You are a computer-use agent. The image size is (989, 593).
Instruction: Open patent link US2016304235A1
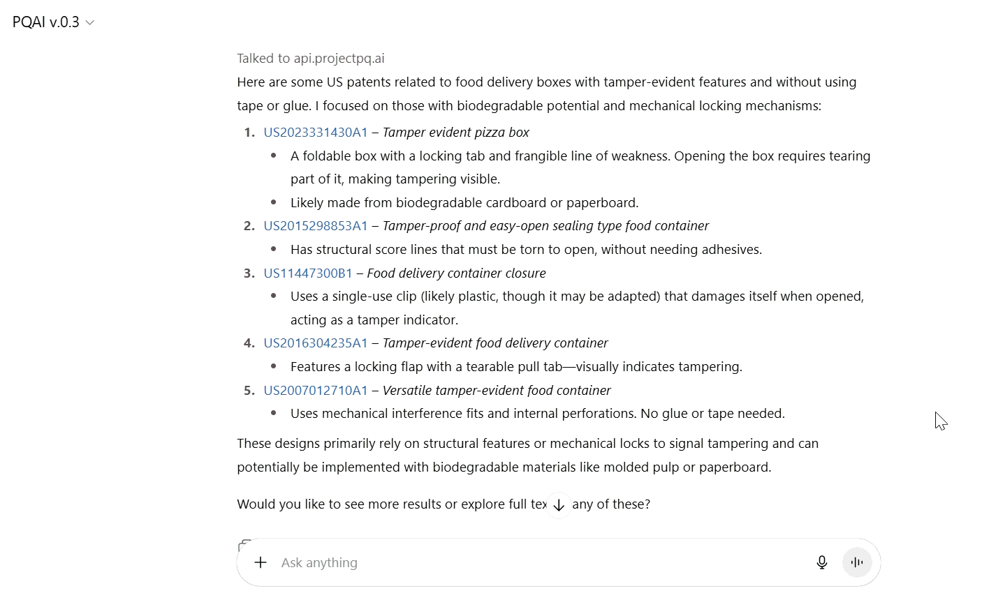[x=315, y=343]
